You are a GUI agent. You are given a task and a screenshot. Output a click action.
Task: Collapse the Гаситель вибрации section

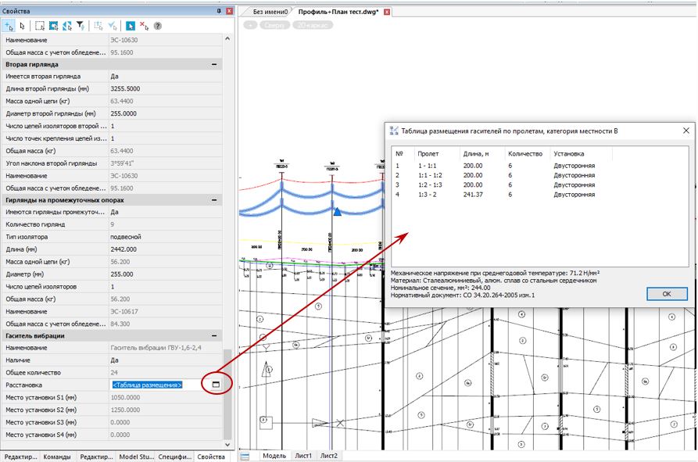(x=213, y=335)
